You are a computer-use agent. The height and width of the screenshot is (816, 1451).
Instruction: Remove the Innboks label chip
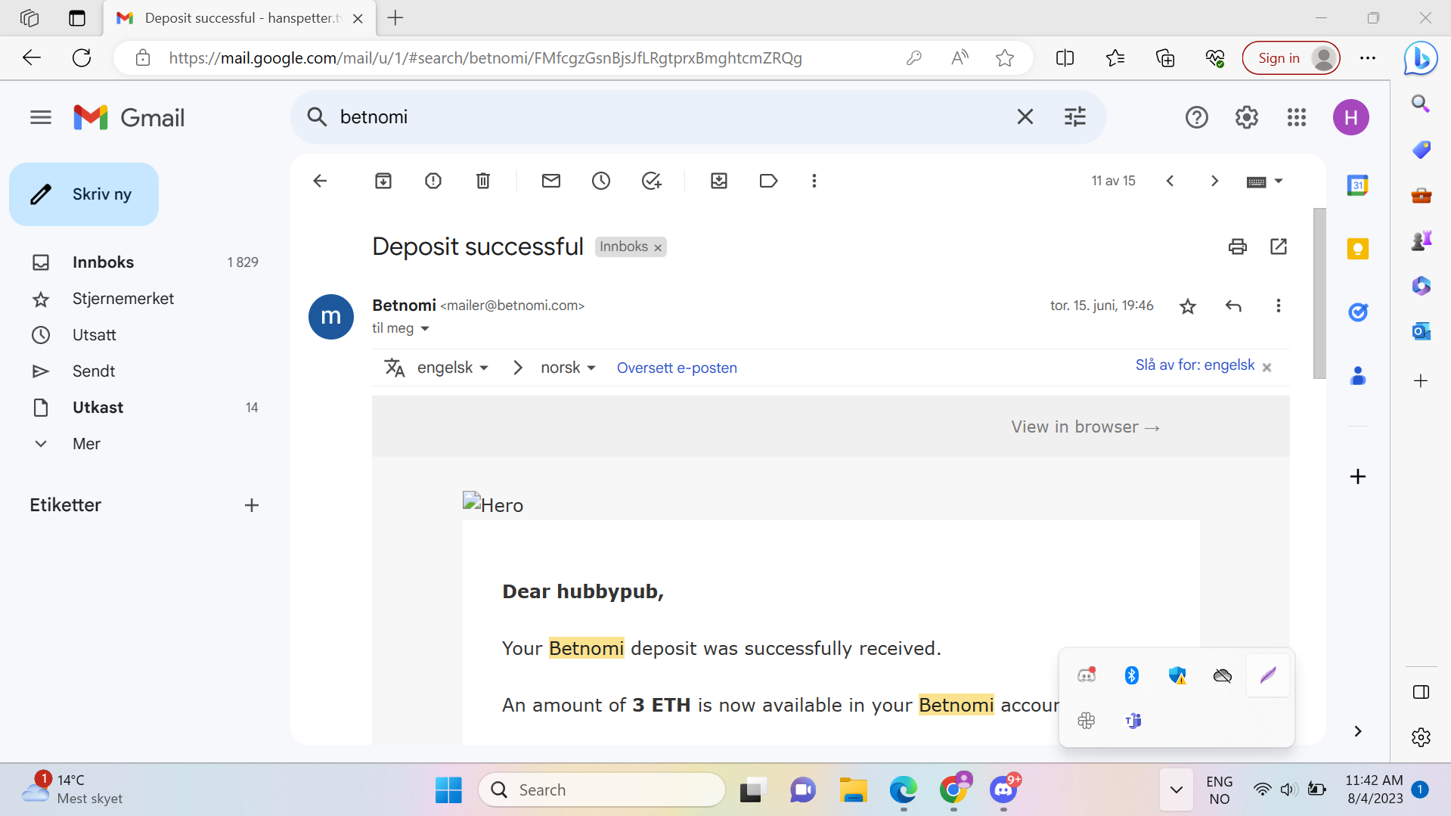658,247
